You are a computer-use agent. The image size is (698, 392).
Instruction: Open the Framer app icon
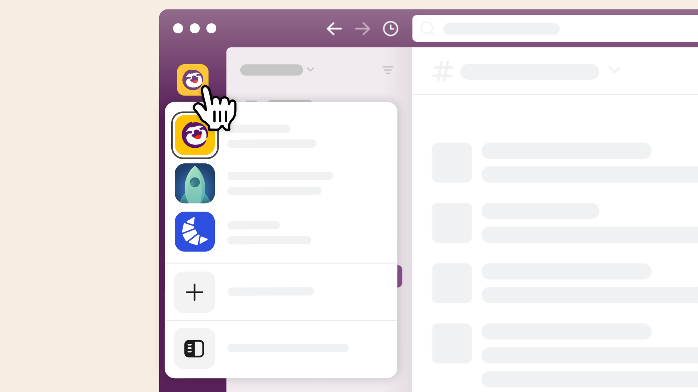[x=194, y=232]
